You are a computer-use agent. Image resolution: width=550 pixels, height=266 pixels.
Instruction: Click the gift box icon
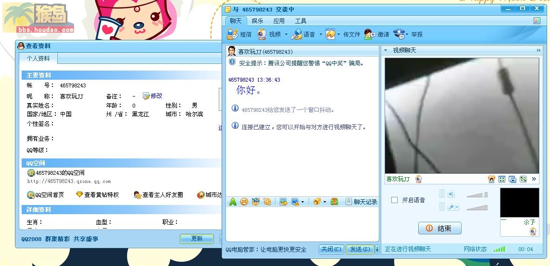tap(334, 202)
